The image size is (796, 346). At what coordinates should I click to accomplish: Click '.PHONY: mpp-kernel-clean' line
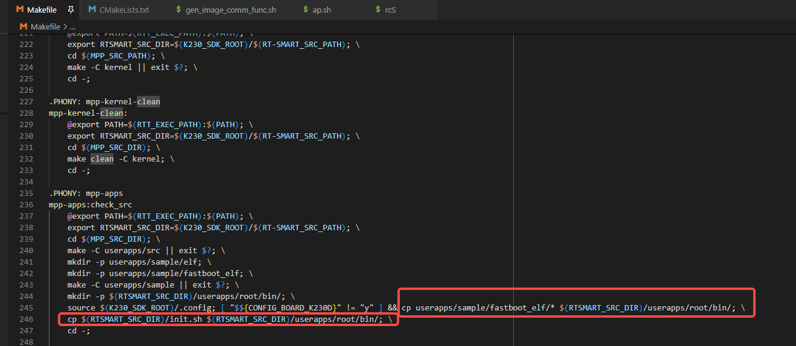click(x=104, y=101)
